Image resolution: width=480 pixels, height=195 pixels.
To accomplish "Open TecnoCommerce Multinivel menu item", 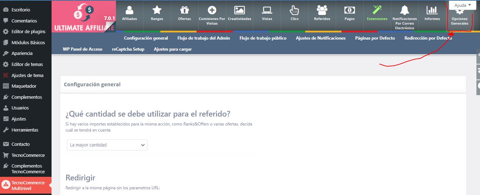I will point(26,185).
